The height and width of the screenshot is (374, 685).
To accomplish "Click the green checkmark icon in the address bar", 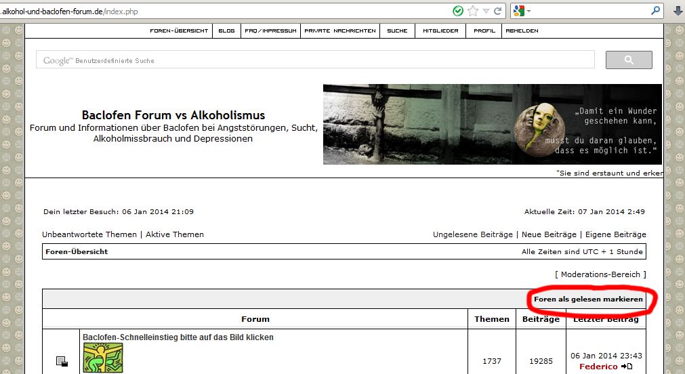I will 459,11.
